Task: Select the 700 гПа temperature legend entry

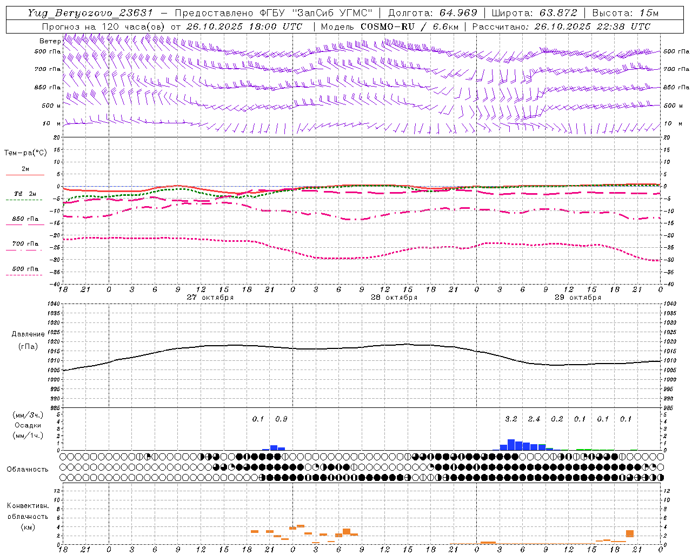Action: [x=25, y=244]
